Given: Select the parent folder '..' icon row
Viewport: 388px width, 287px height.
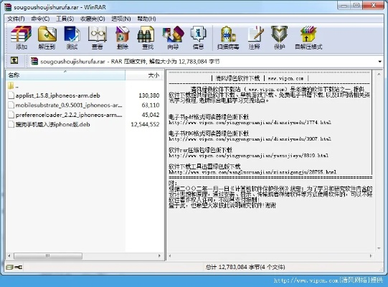Looking at the screenshot, I should [x=14, y=86].
